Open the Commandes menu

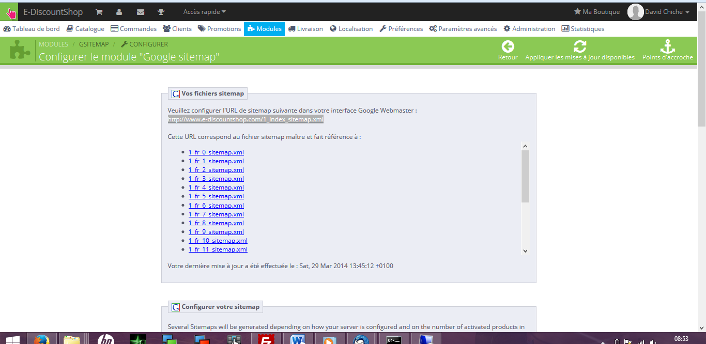pyautogui.click(x=134, y=29)
